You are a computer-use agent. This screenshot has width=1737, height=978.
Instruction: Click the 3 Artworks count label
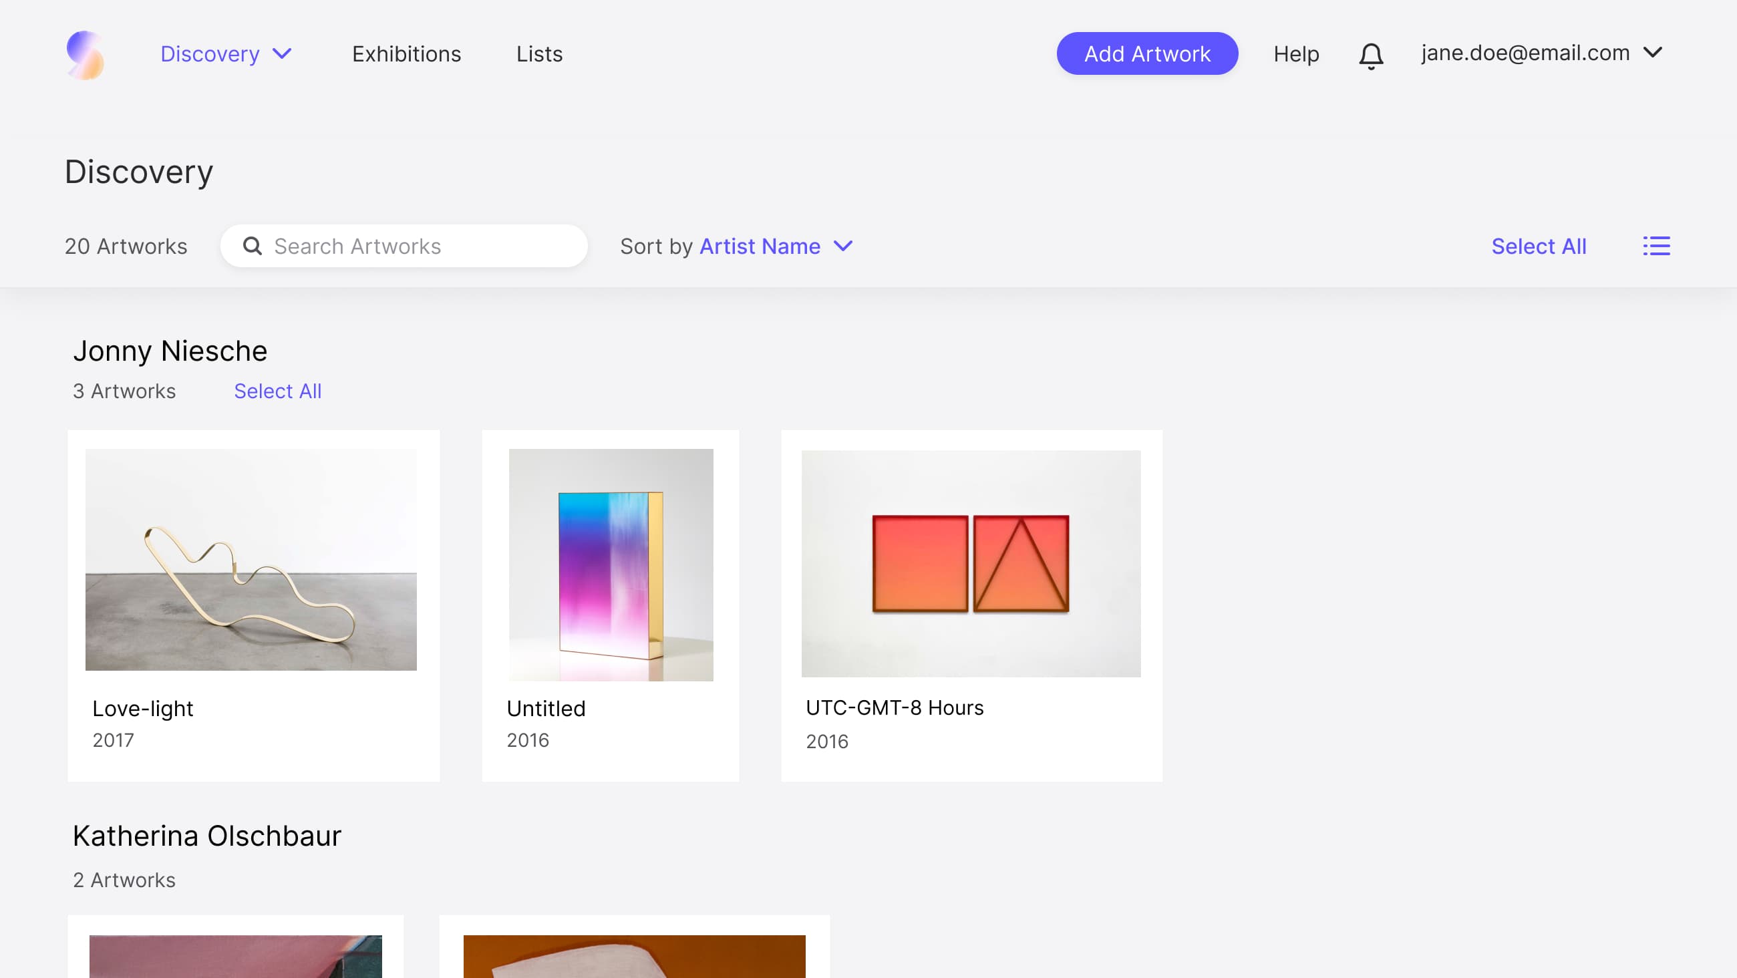pyautogui.click(x=125, y=391)
